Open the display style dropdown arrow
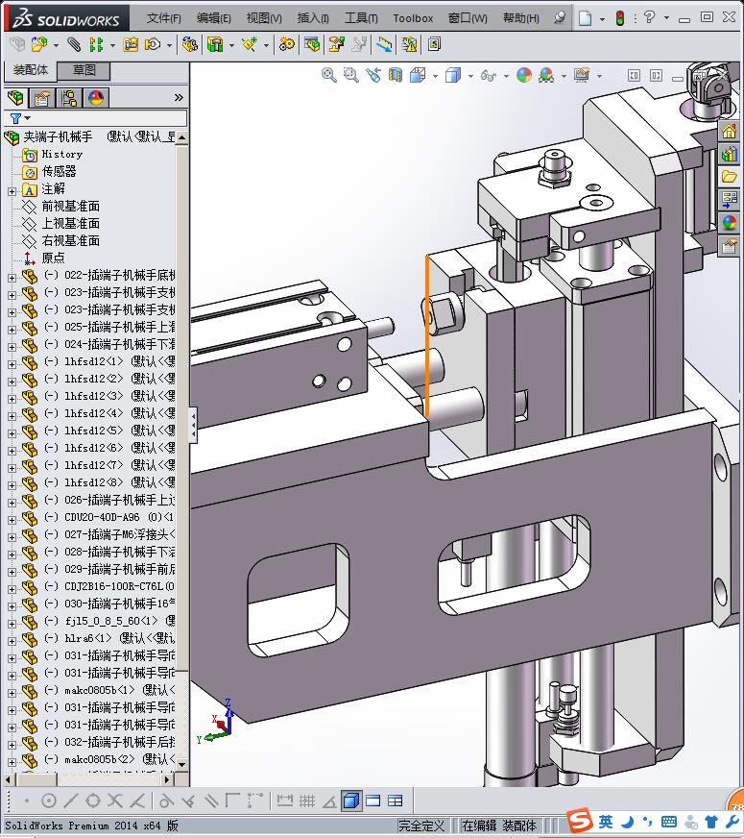744x838 pixels. click(x=469, y=75)
